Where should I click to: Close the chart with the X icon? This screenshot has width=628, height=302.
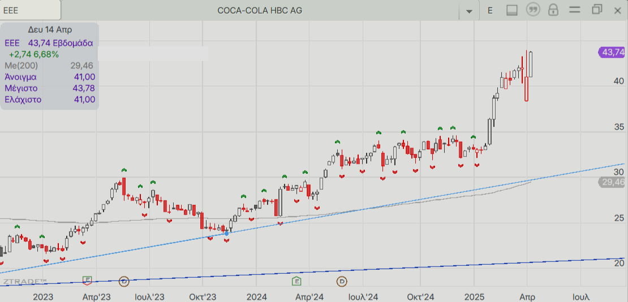pos(618,10)
